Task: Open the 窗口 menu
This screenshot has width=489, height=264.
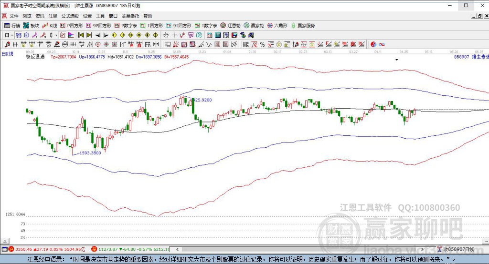Action: 113,16
